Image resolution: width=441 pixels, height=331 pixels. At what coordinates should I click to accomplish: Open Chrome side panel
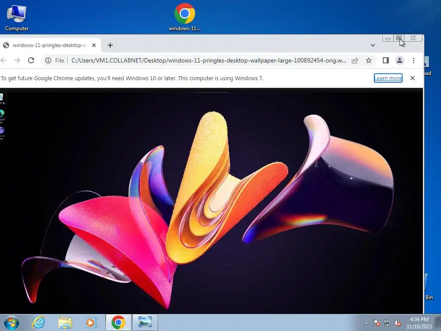(x=385, y=60)
